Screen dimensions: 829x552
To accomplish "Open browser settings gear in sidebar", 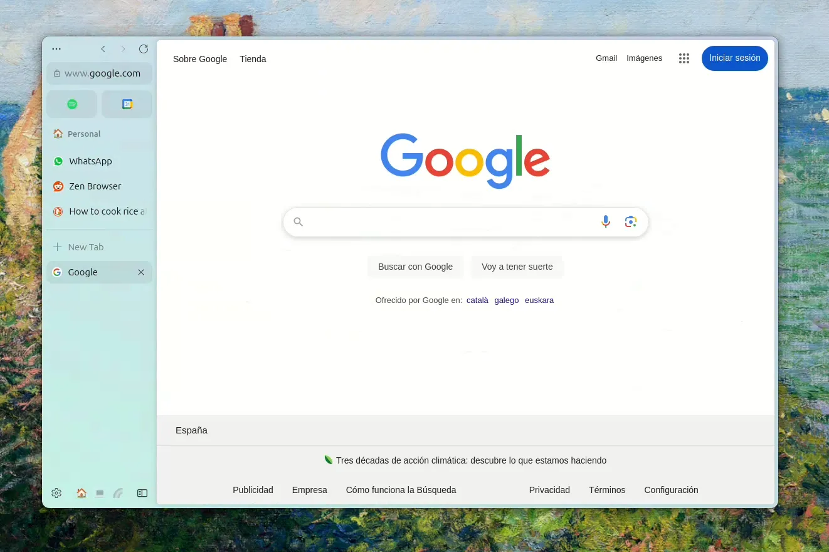I will (56, 493).
